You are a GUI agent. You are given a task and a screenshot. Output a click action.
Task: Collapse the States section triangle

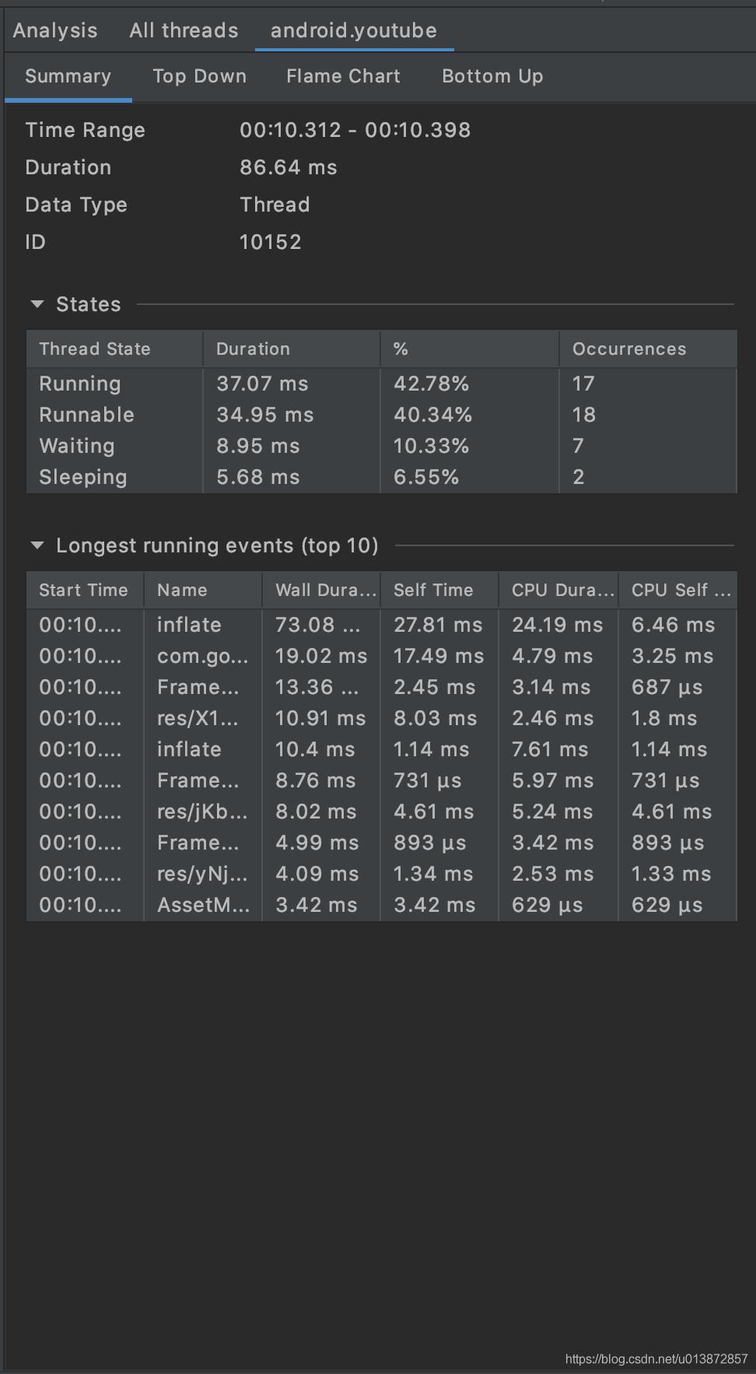37,304
